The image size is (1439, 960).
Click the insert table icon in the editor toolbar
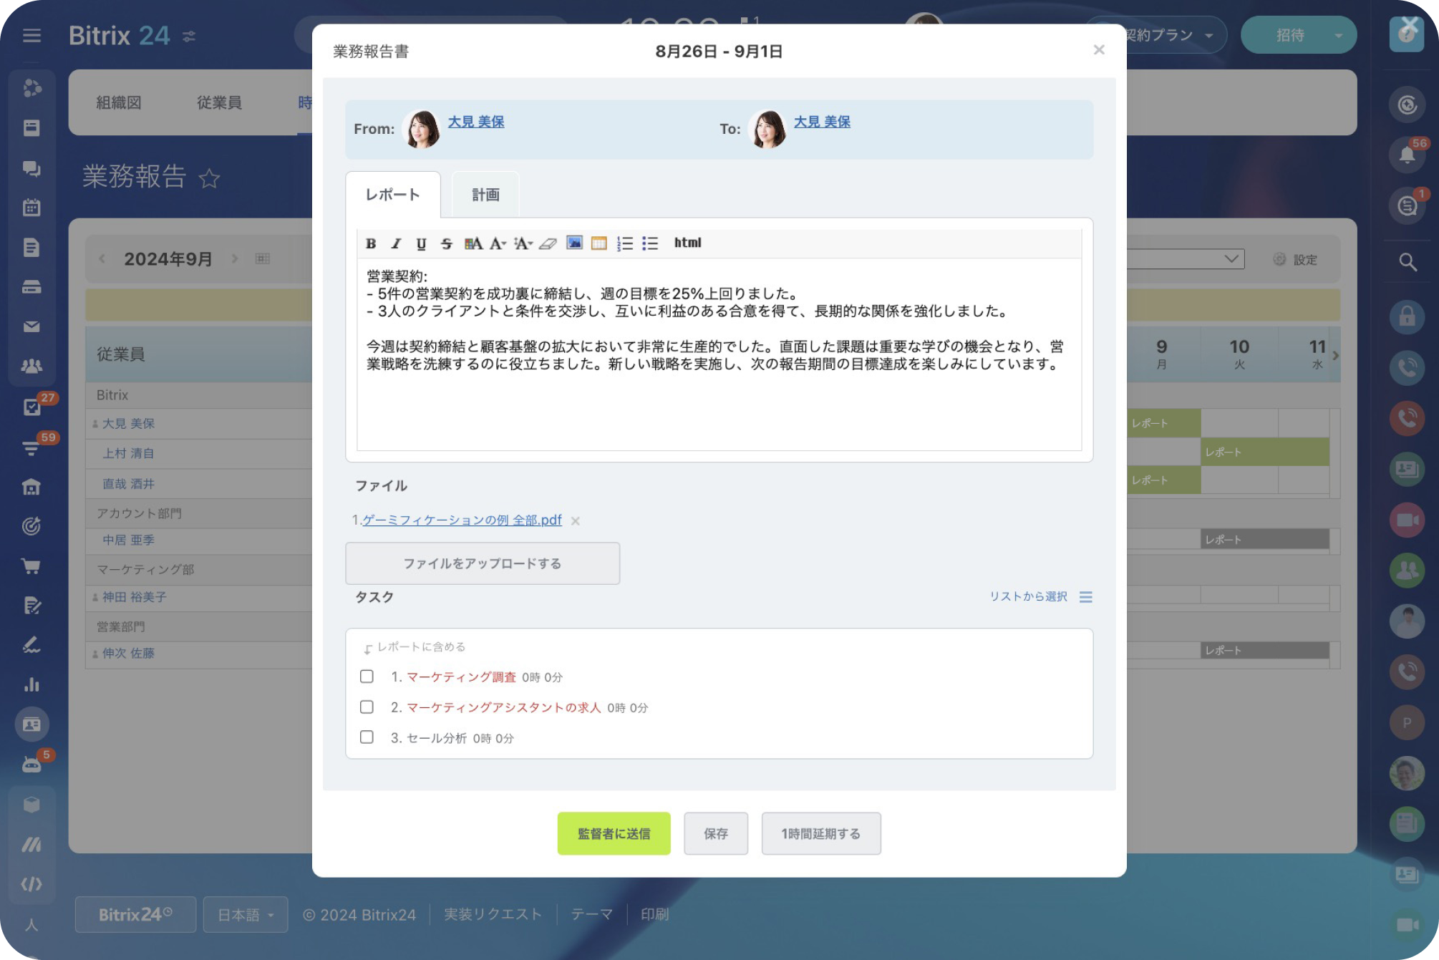(599, 243)
